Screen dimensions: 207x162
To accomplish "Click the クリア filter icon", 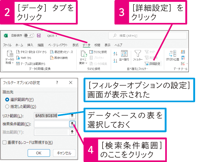I will click(147, 52).
